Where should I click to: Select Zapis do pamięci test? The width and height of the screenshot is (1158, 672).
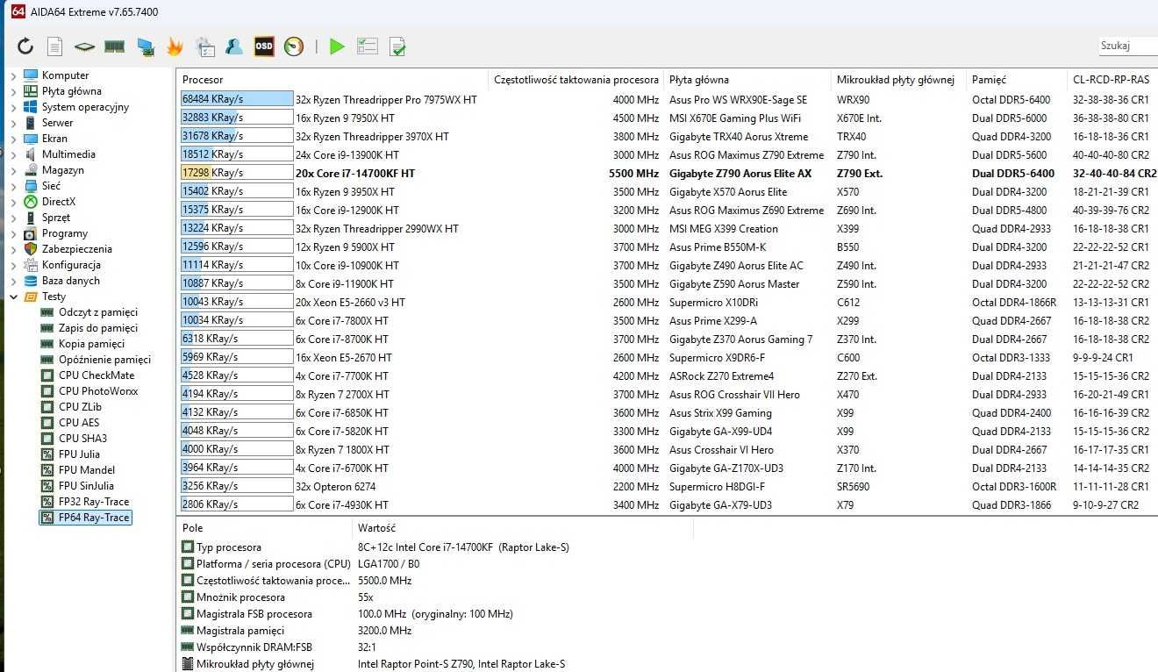pos(98,328)
